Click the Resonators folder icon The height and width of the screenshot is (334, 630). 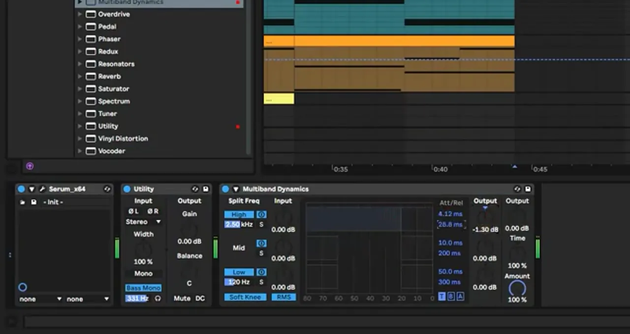point(91,64)
